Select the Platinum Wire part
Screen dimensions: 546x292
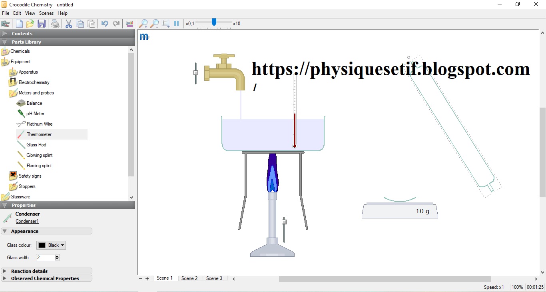click(35, 124)
